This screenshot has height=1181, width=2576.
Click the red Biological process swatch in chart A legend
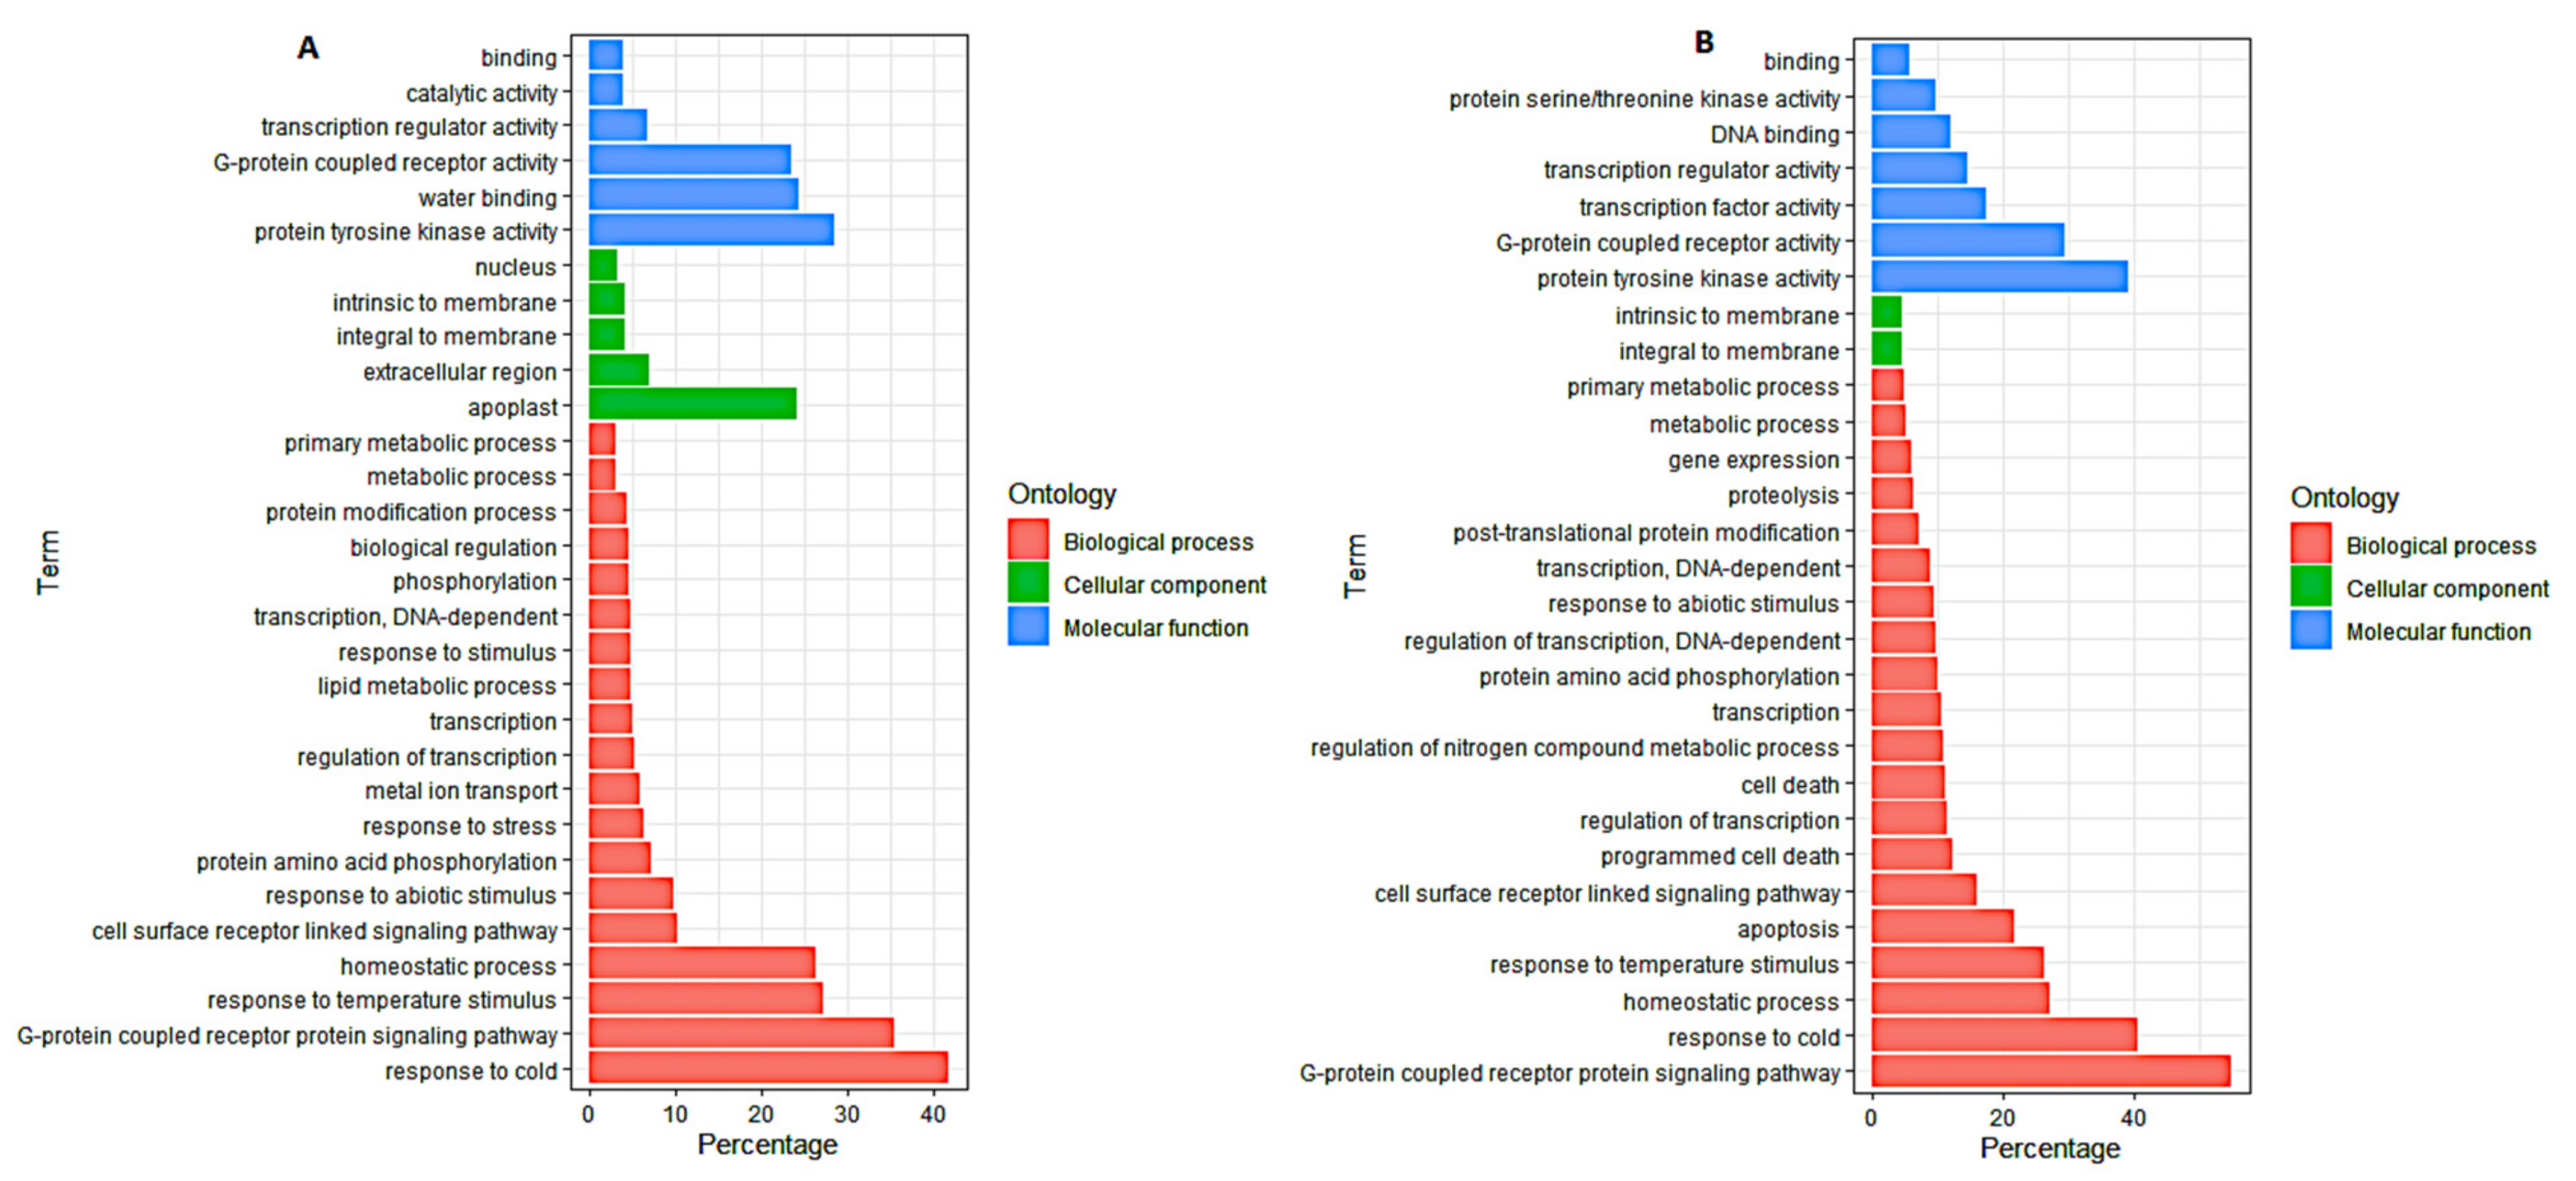(1028, 540)
